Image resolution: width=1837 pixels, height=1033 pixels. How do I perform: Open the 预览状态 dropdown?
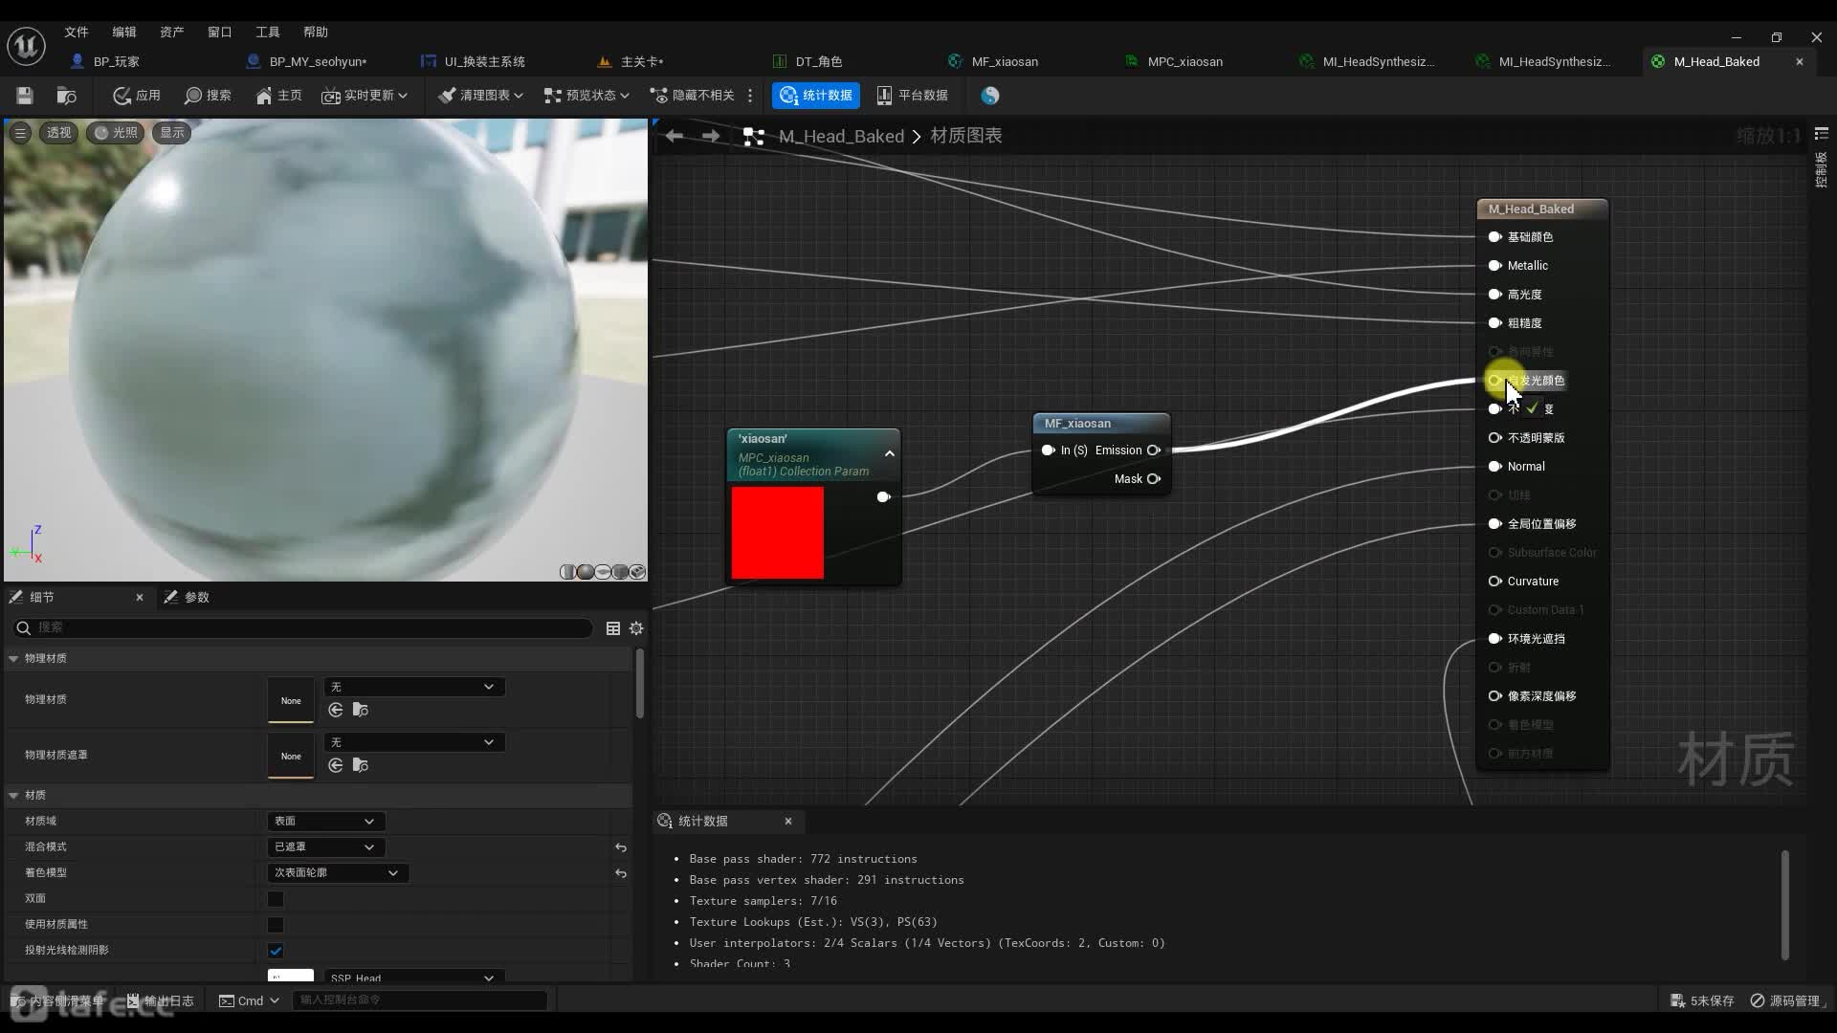pos(587,96)
